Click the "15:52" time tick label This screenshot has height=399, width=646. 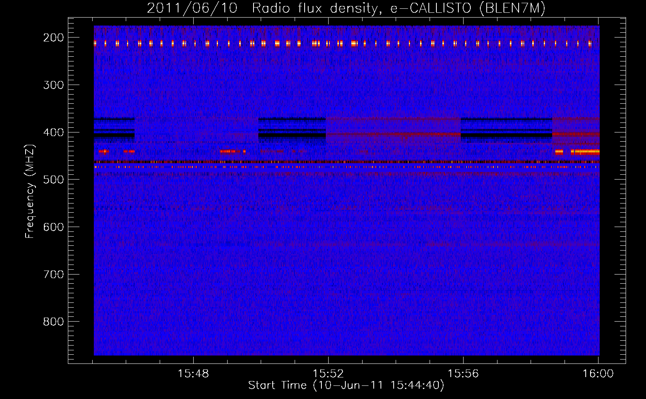tap(328, 374)
